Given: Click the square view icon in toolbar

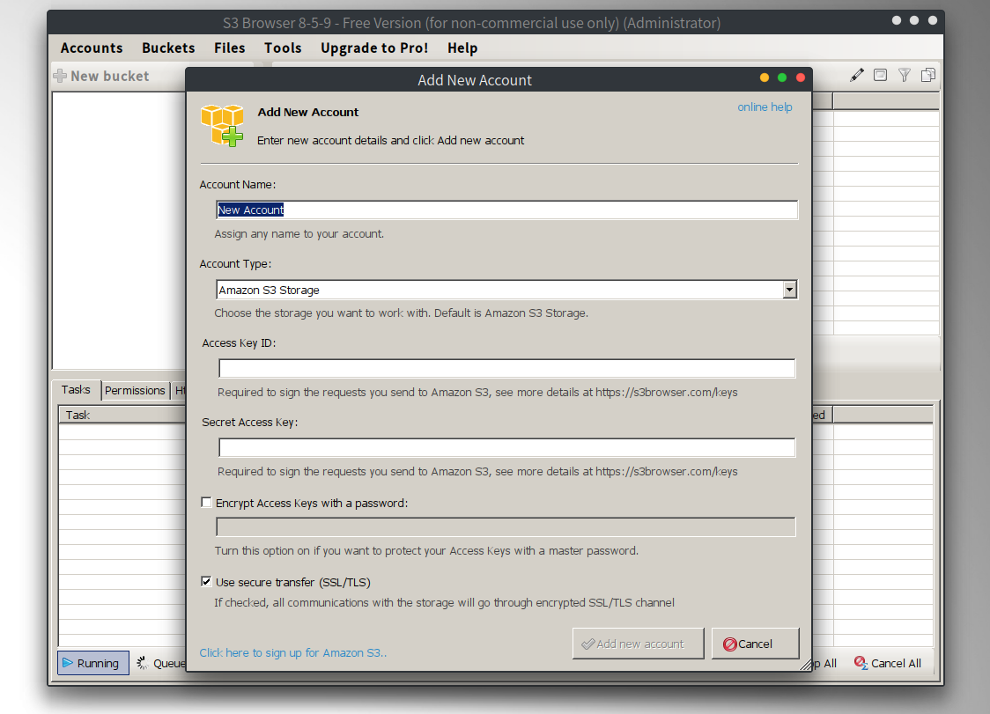Looking at the screenshot, I should (x=880, y=76).
